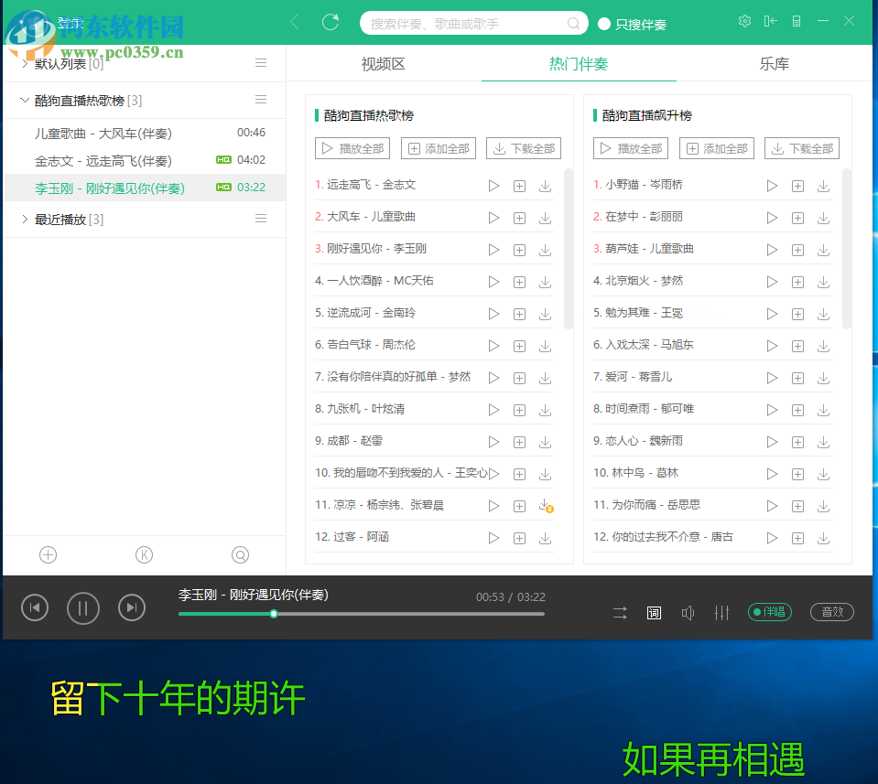This screenshot has width=878, height=784.
Task: Open the lyrics display panel
Action: point(654,613)
